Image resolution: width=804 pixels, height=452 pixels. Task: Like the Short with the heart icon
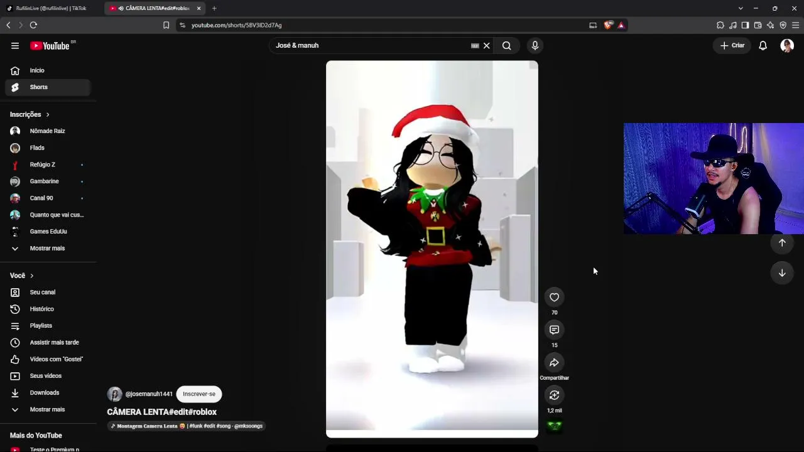coord(554,298)
